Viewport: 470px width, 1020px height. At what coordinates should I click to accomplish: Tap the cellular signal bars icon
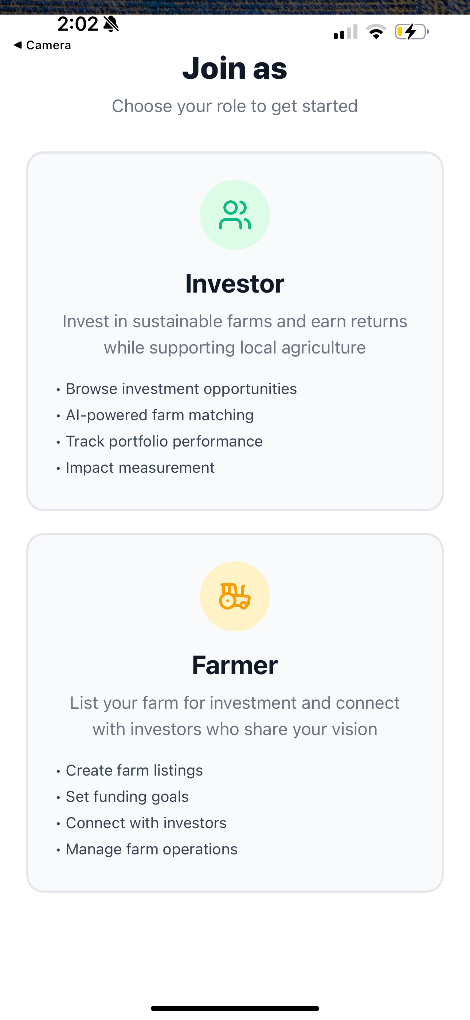click(x=345, y=32)
